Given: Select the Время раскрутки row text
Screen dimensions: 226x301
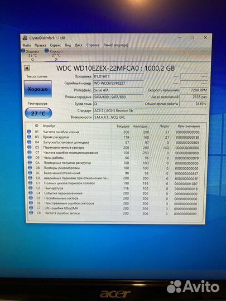Looking at the screenshot, I should pos(56,137).
